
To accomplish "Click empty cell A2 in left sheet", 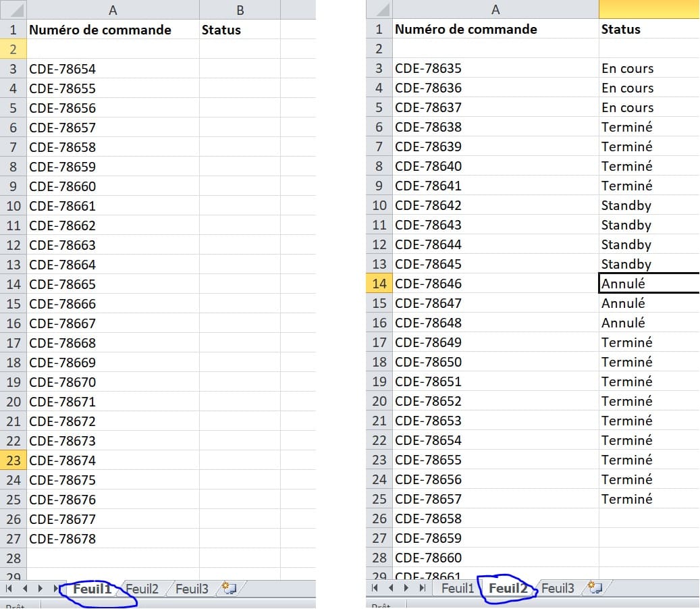I will 113,49.
